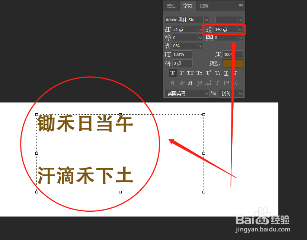Click the text line 锄禾日当午
The width and height of the screenshot is (307, 240).
point(85,123)
